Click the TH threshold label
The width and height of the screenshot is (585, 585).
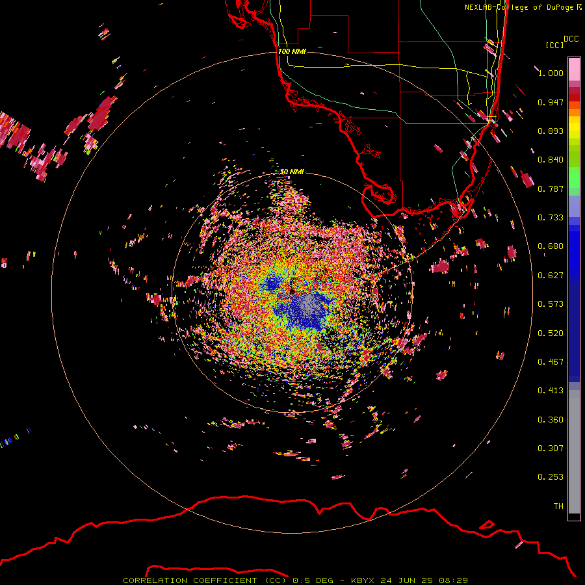558,506
